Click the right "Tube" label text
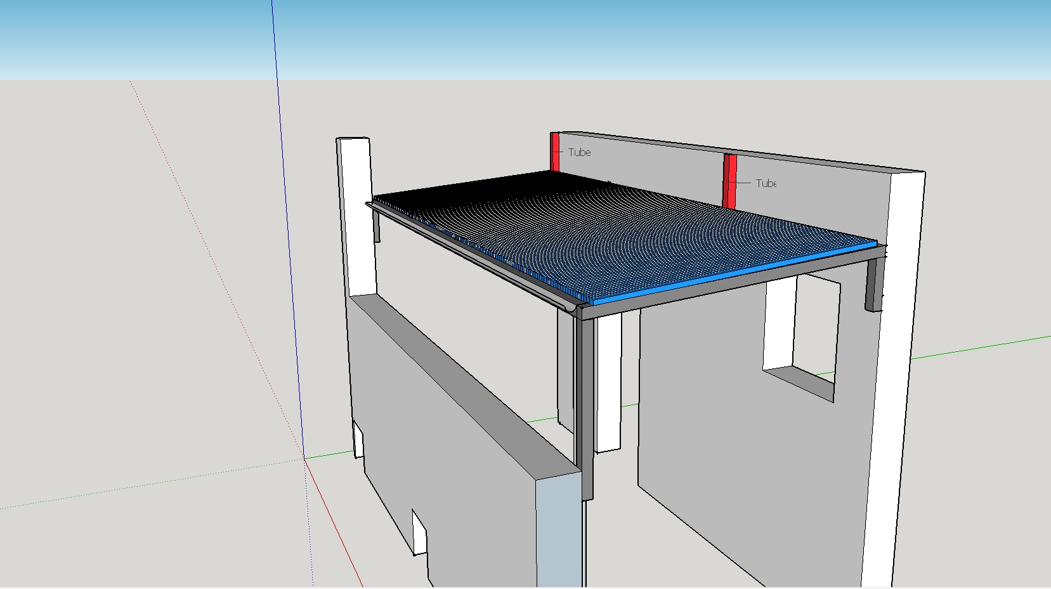Viewport: 1051px width, 589px height. coord(766,183)
